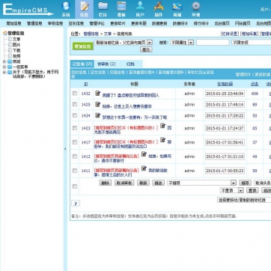The width and height of the screenshot is (271, 271).
Task: Click edit icon for article ID 1423
Action: [162, 126]
